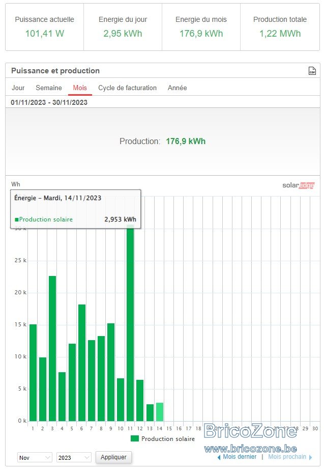
Task: Go to Mois prochain
Action: 290,457
